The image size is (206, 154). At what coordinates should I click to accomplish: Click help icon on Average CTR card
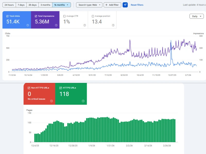[x=85, y=25]
